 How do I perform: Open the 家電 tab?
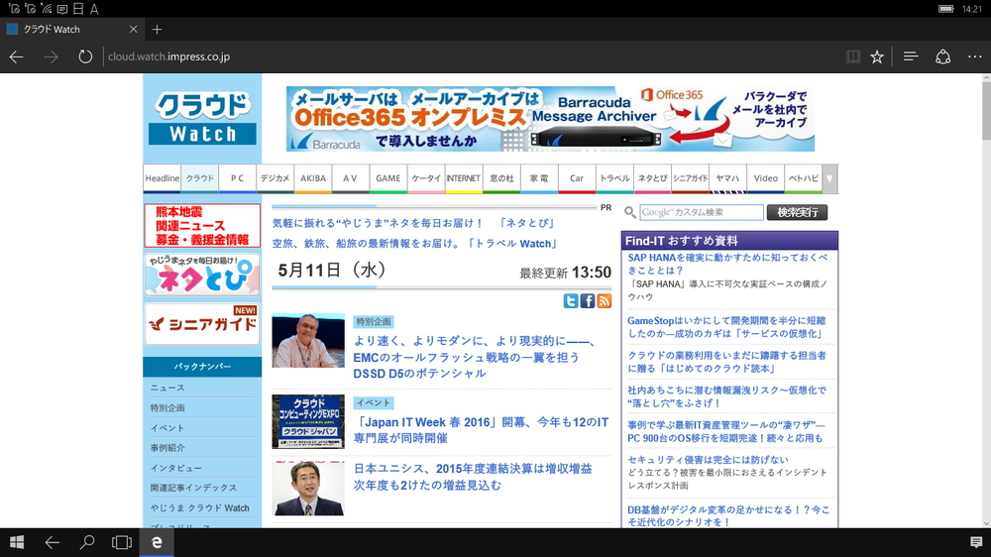coord(539,178)
